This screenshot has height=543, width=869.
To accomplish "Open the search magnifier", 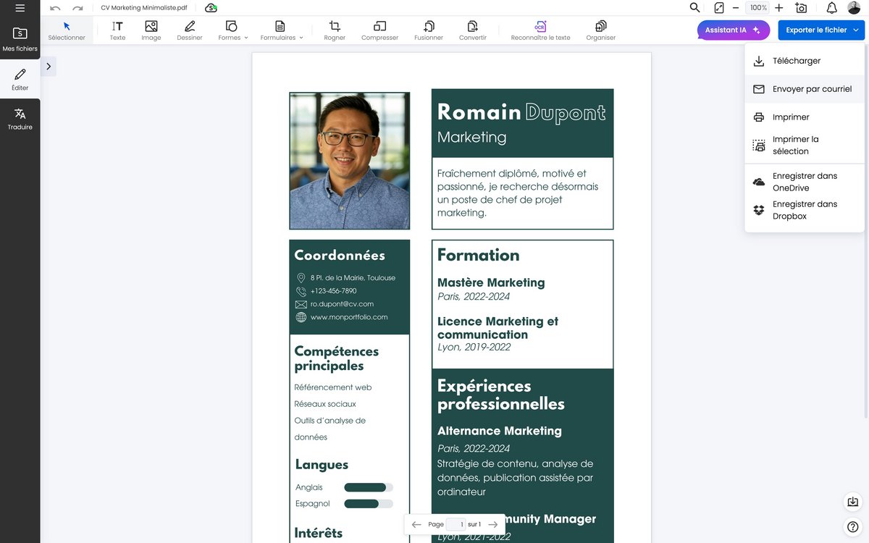I will pos(694,8).
